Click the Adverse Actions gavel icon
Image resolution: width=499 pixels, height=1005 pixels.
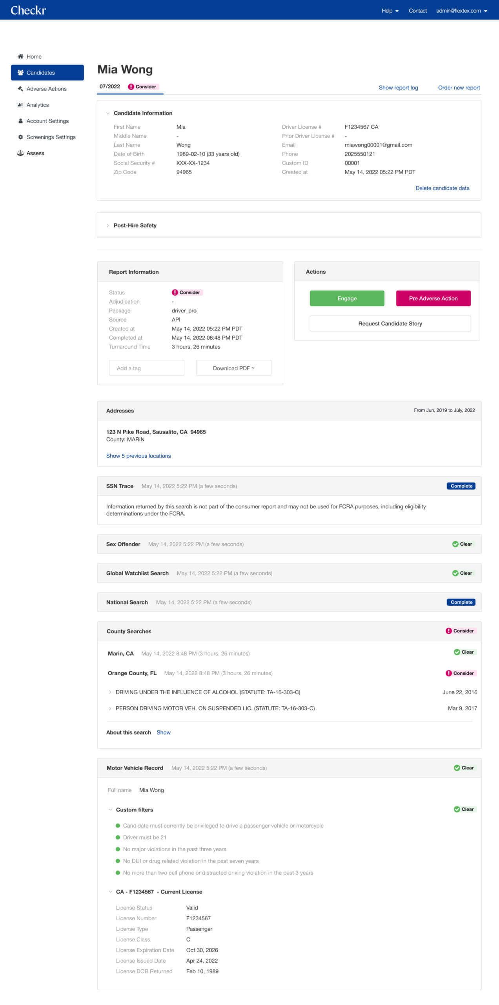20,89
